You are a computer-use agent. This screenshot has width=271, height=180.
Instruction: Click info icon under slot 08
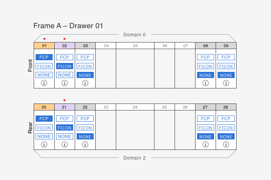coord(206,83)
